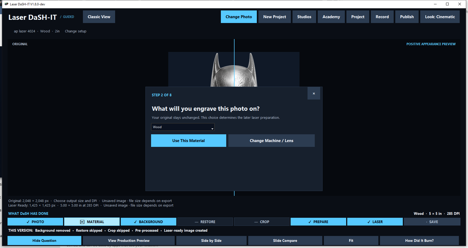This screenshot has width=468, height=248.
Task: Open the Project menu
Action: pyautogui.click(x=358, y=17)
